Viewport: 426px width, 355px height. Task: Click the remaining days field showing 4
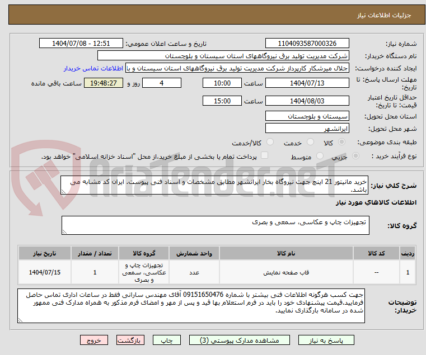pyautogui.click(x=162, y=83)
